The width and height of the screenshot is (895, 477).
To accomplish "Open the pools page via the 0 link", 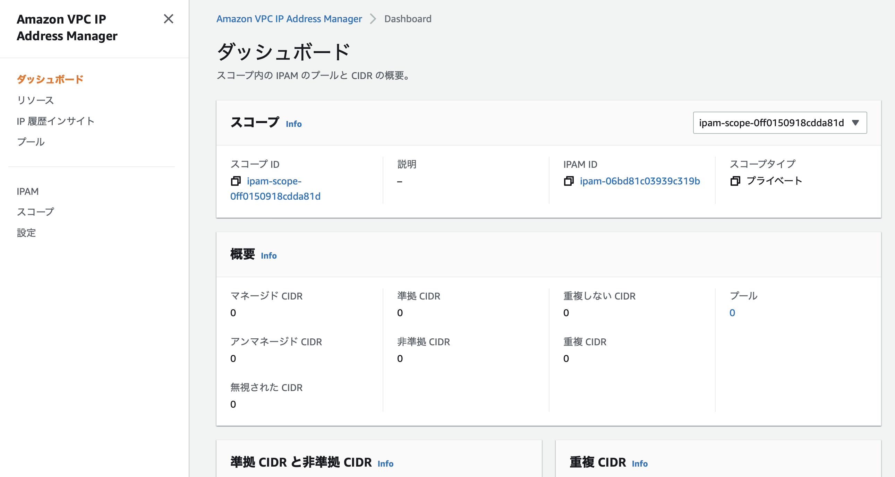I will pos(732,313).
